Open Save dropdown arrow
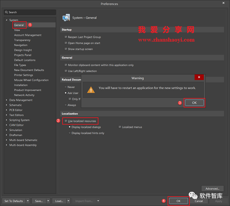Viewport: 230px width, 206px height. coord(48,201)
